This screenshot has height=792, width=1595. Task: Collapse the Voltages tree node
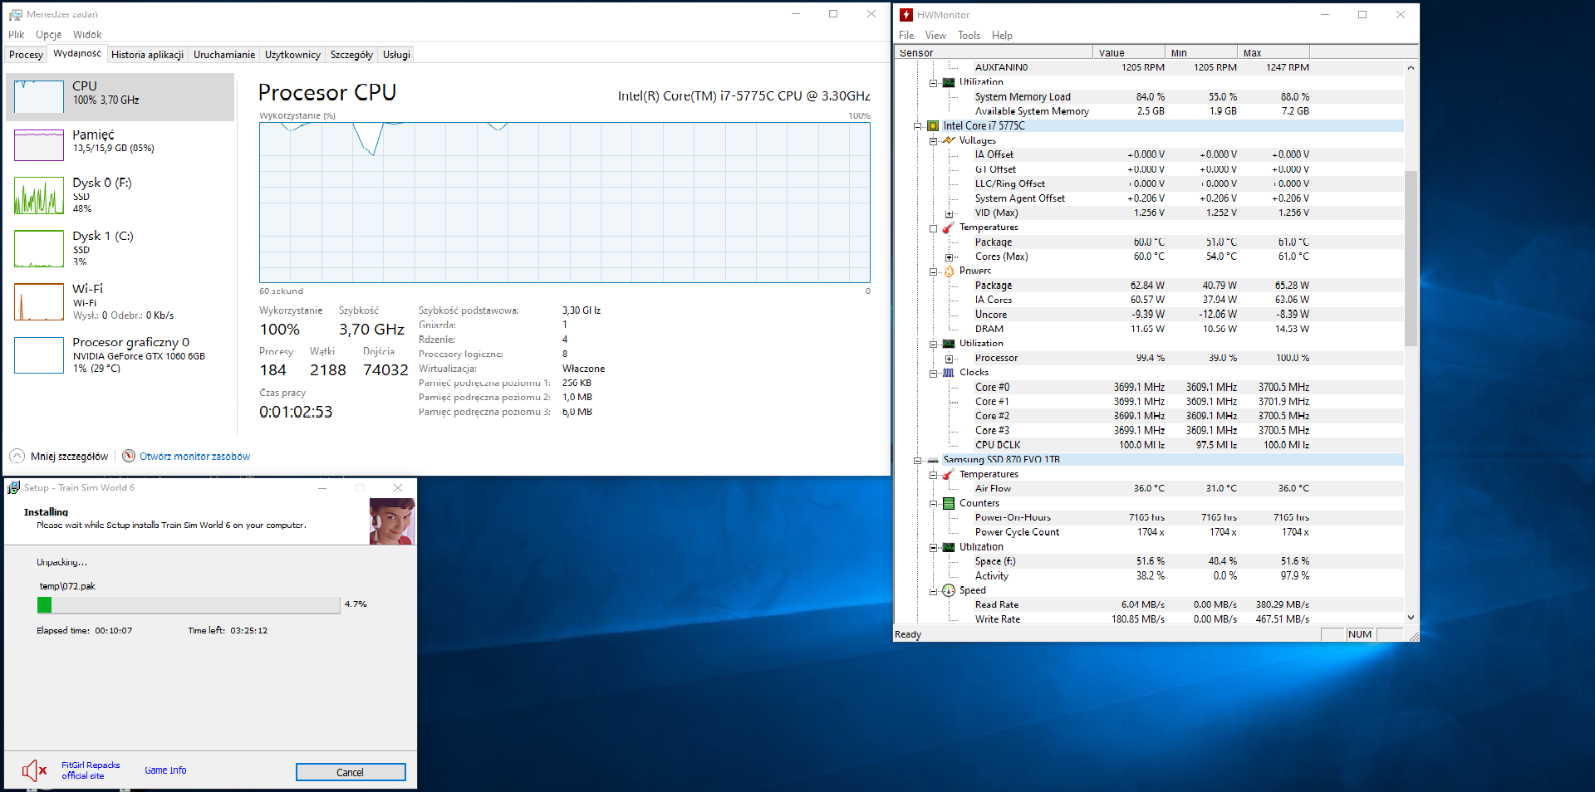(x=933, y=141)
